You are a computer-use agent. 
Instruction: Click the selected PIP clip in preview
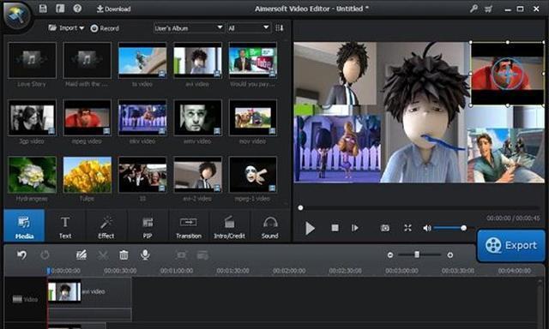507,74
